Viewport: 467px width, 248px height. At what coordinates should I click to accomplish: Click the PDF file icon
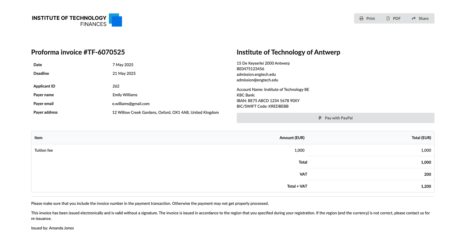click(388, 18)
